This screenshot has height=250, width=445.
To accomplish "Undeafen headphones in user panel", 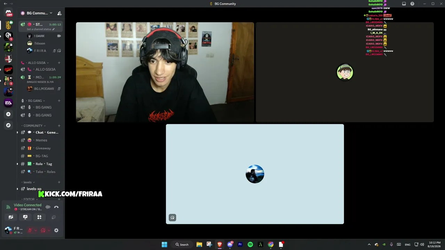I will click(x=43, y=230).
